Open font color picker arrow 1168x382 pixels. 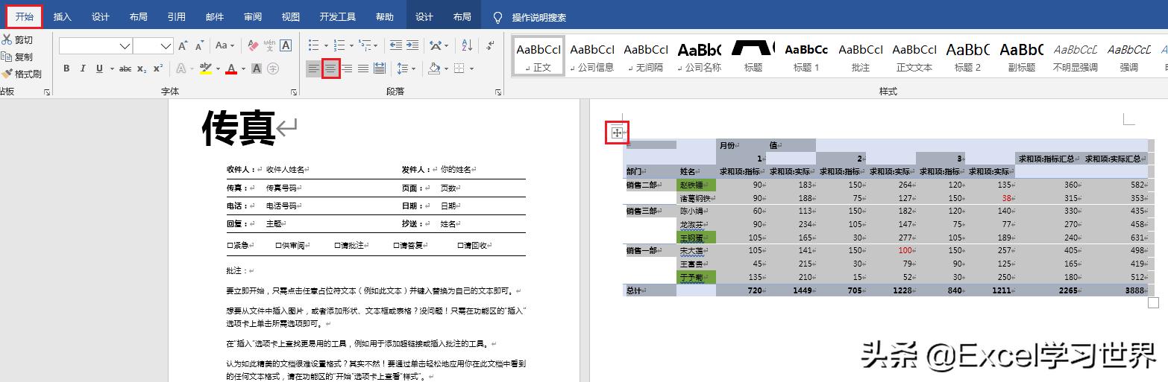click(243, 69)
